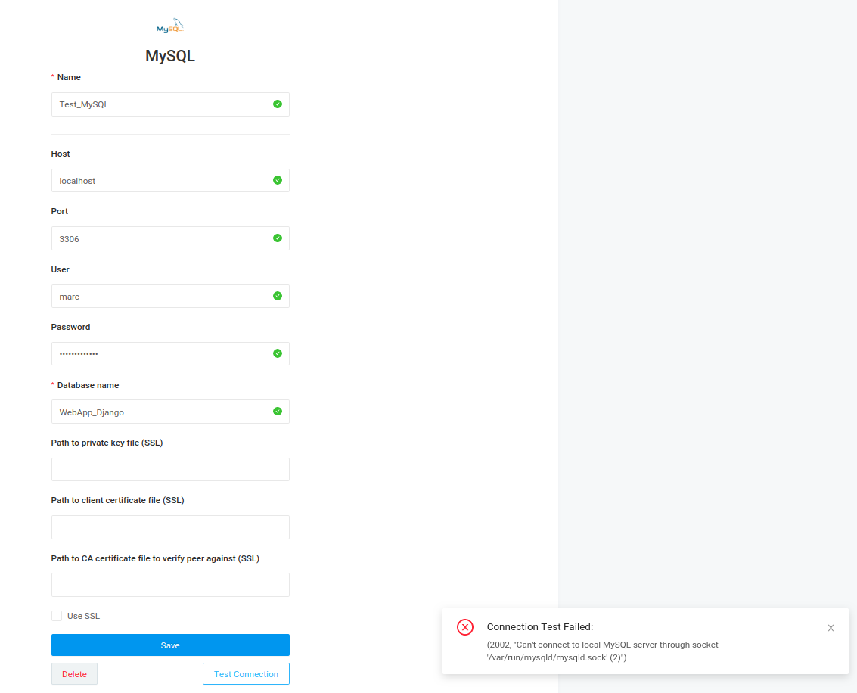This screenshot has height=693, width=857.
Task: Click the green checkmark in Name field
Action: 278,104
